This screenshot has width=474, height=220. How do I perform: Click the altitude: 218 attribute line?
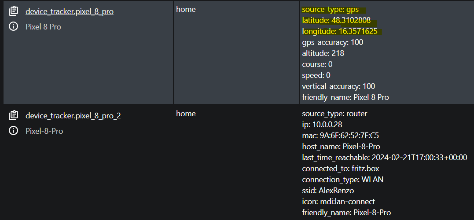[x=323, y=54]
